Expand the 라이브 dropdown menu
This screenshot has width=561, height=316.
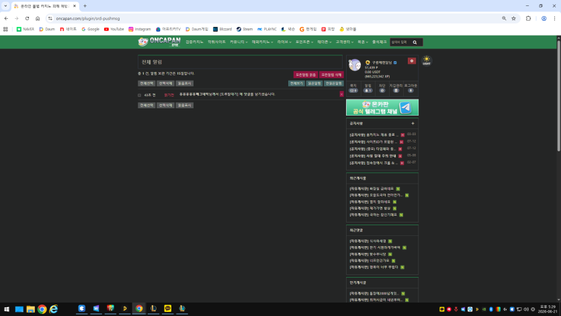pyautogui.click(x=284, y=42)
